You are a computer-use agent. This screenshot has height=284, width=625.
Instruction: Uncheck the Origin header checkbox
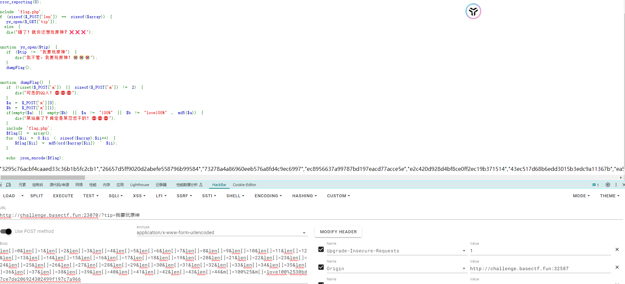321,267
